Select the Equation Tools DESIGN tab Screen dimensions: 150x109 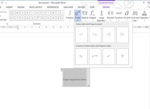pos(106,7)
